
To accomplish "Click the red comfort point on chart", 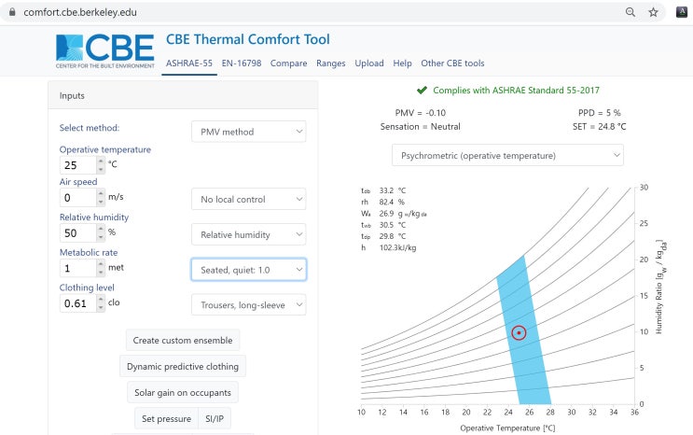I will click(520, 332).
